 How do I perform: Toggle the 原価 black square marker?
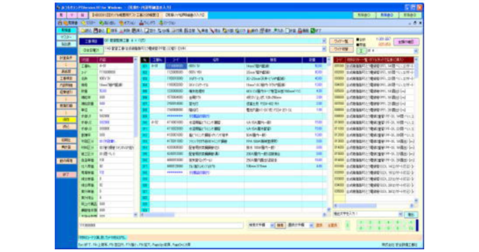[358, 44]
